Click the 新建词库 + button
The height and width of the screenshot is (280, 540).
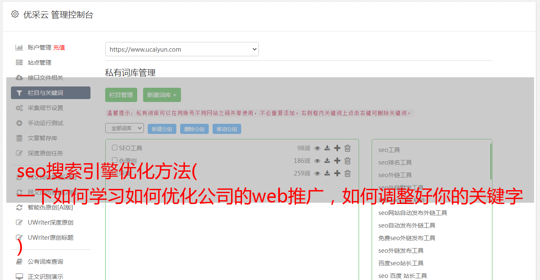(x=162, y=95)
